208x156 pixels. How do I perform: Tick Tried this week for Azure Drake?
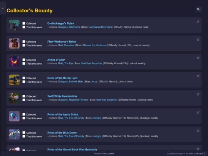click(x=24, y=118)
